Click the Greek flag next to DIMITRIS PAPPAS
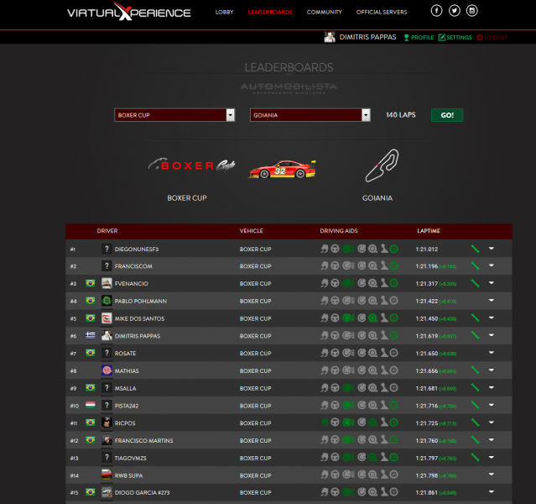Viewport: 536px width, 504px height. tap(91, 335)
